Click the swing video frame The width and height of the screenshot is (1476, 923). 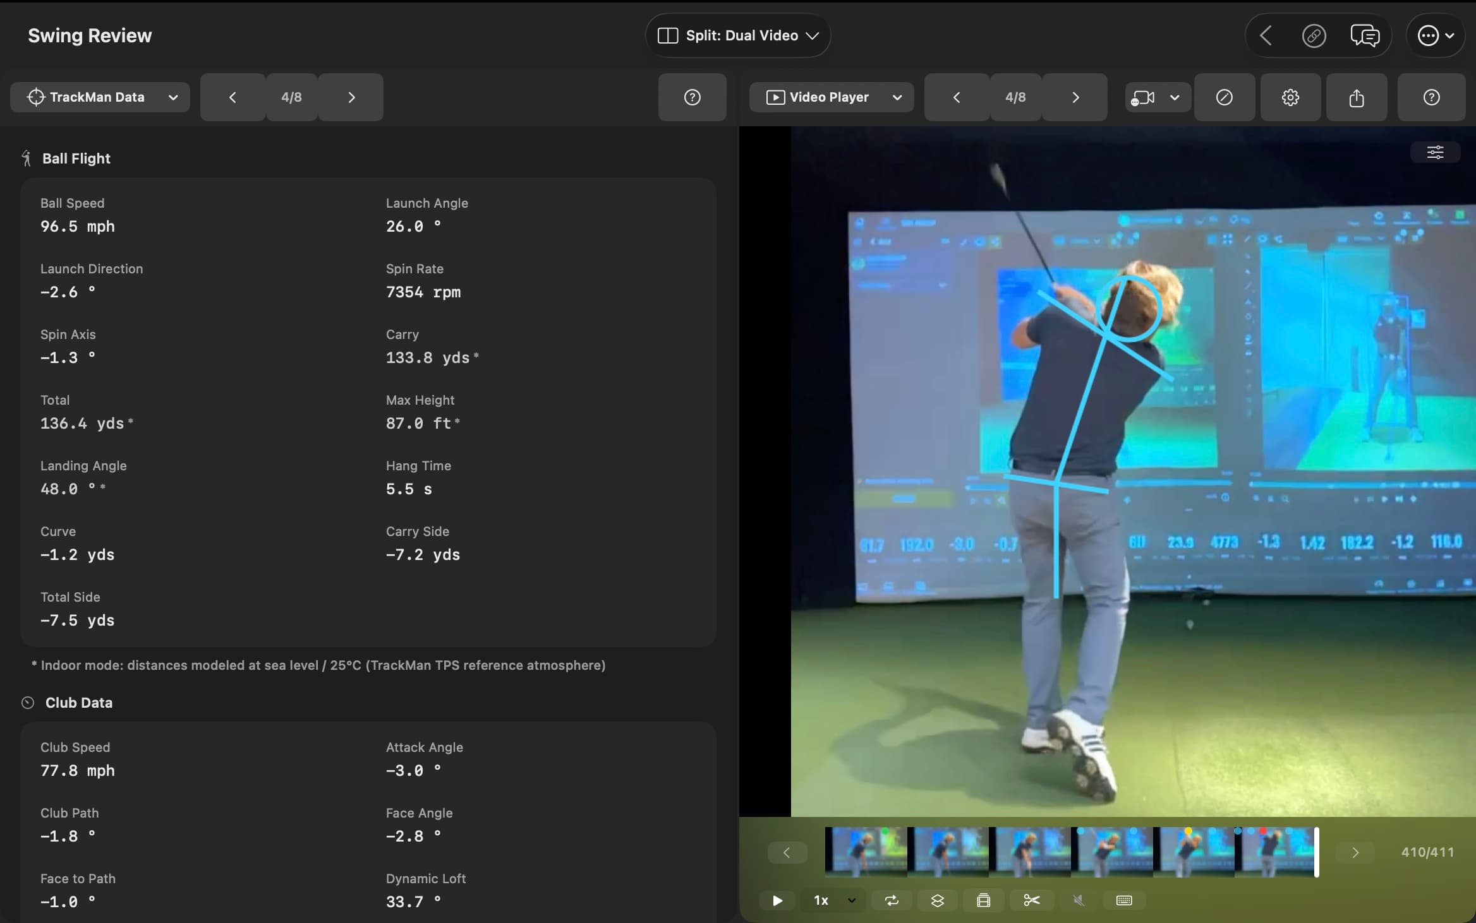pos(1133,472)
